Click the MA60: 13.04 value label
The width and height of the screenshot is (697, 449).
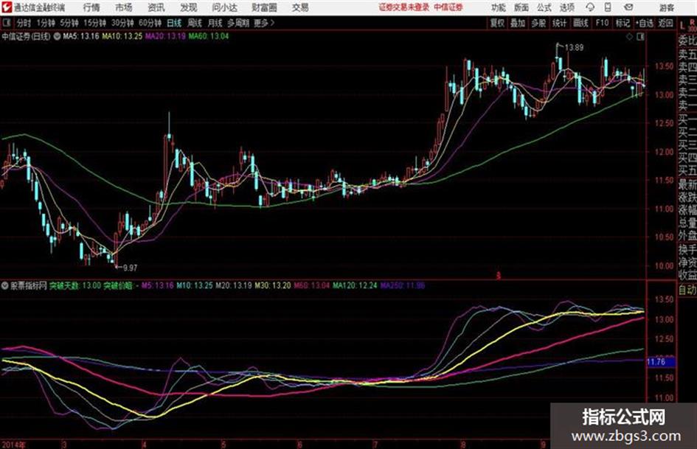(x=209, y=36)
